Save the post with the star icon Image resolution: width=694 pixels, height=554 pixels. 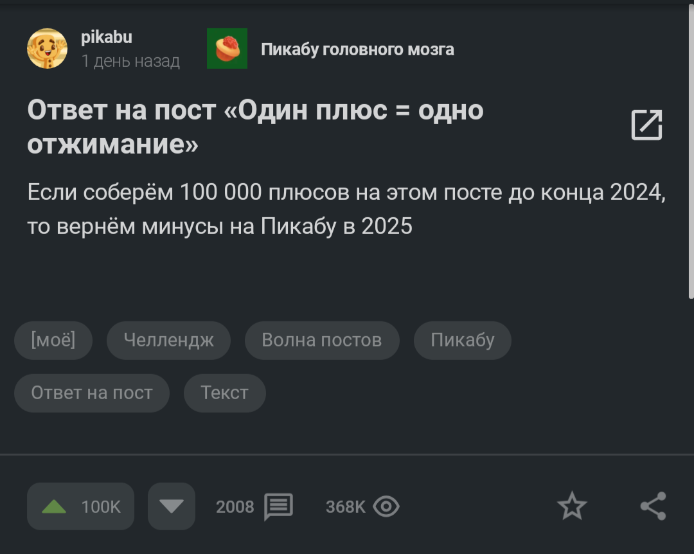[572, 507]
